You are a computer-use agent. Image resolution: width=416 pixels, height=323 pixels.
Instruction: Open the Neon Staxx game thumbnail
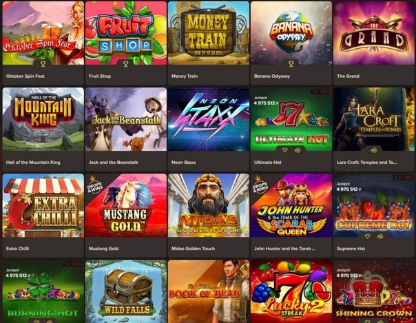[x=209, y=119]
